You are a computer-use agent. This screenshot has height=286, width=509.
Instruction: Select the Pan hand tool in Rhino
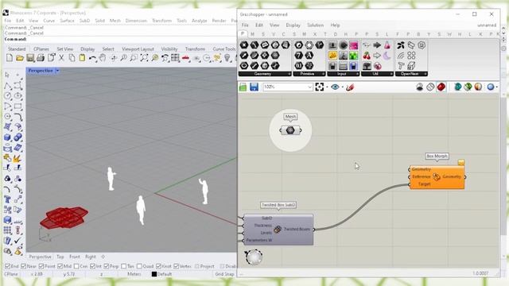pyautogui.click(x=103, y=58)
